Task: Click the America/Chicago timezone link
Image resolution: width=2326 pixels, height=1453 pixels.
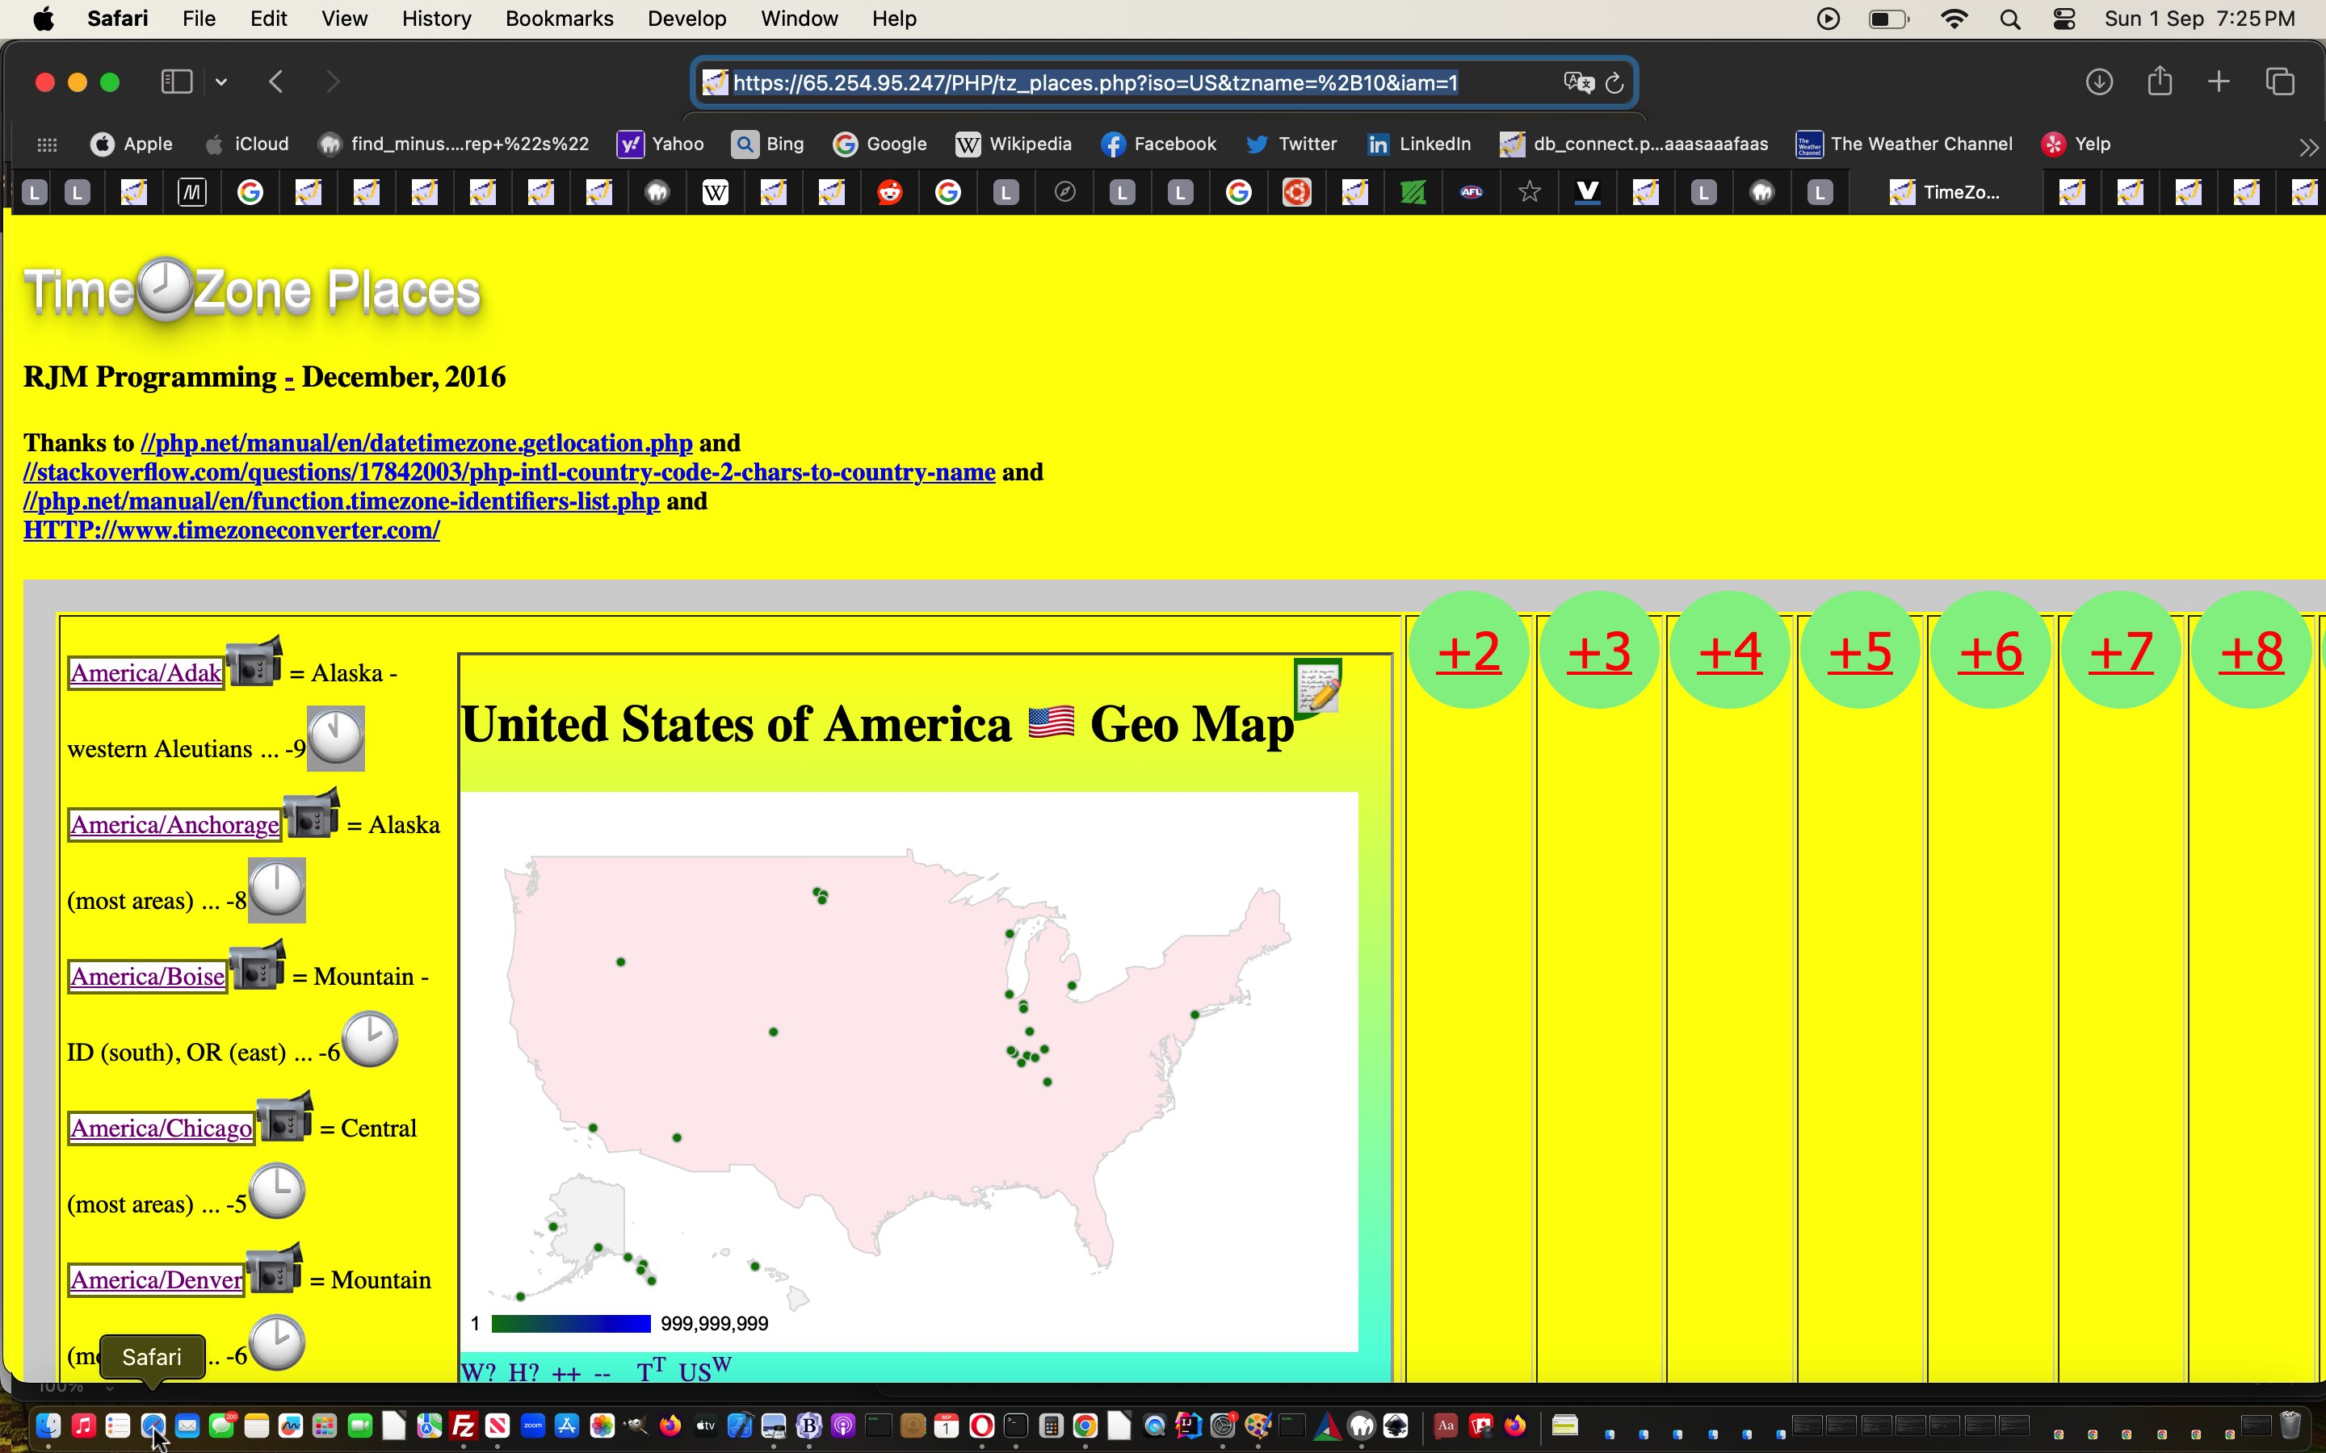Action: coord(159,1127)
